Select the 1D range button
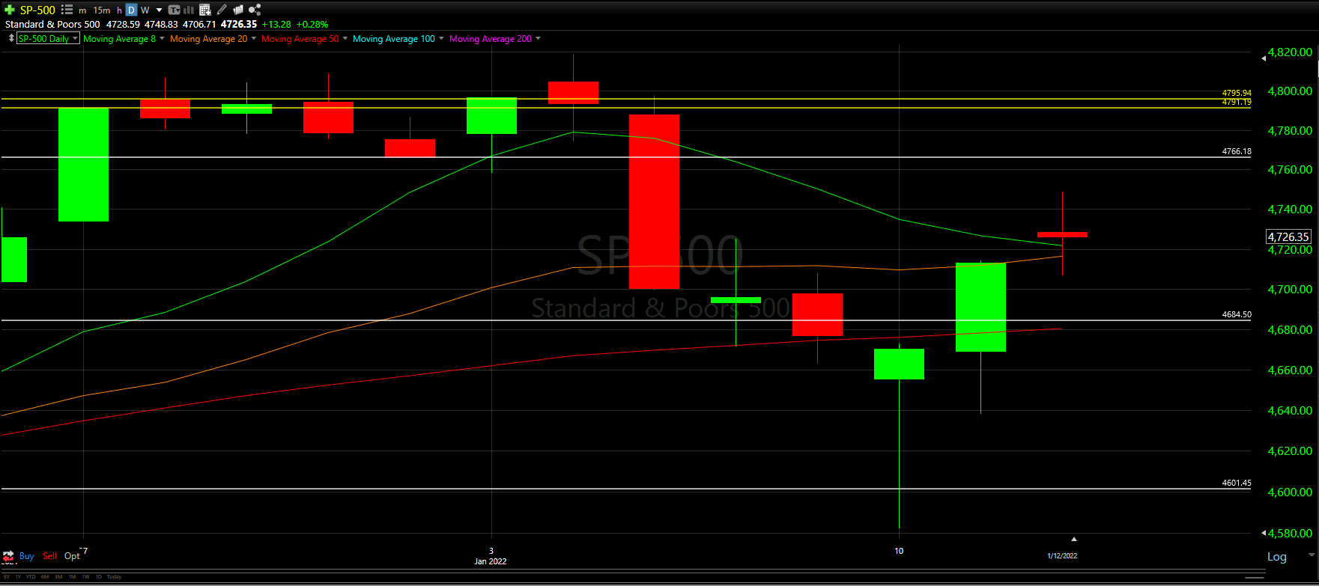The width and height of the screenshot is (1319, 586). click(x=99, y=577)
